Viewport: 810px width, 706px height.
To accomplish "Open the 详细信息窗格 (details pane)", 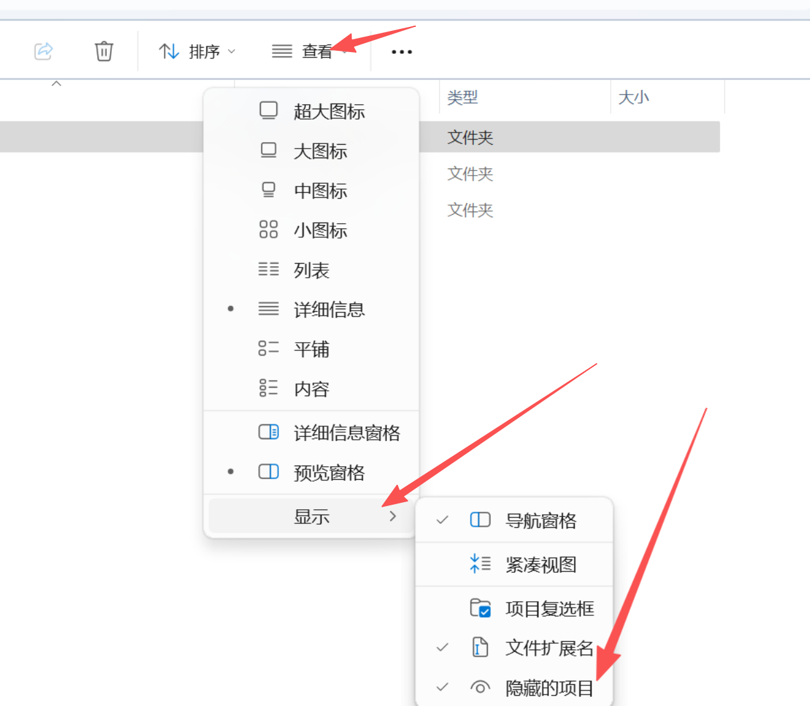I will tap(346, 433).
